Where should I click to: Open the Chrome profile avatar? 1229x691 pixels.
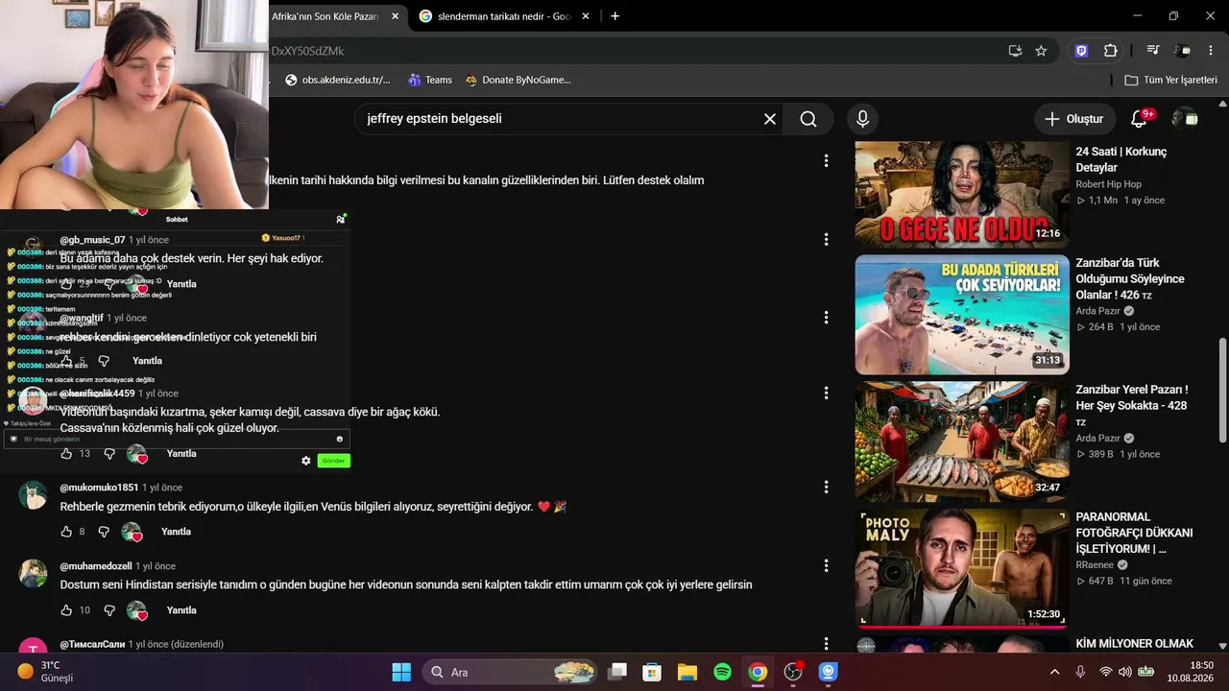pyautogui.click(x=1183, y=51)
